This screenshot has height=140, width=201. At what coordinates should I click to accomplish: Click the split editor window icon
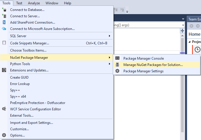pos(182,31)
